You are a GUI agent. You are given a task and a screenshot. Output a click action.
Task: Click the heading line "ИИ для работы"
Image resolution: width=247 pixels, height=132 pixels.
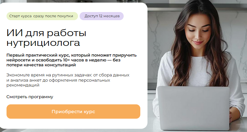point(46,33)
